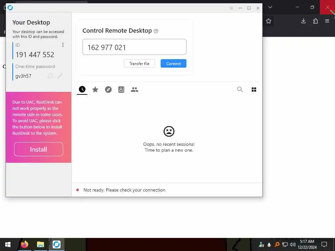335x251 pixels.
Task: Open the notification center icon
Action: pyautogui.click(x=324, y=244)
